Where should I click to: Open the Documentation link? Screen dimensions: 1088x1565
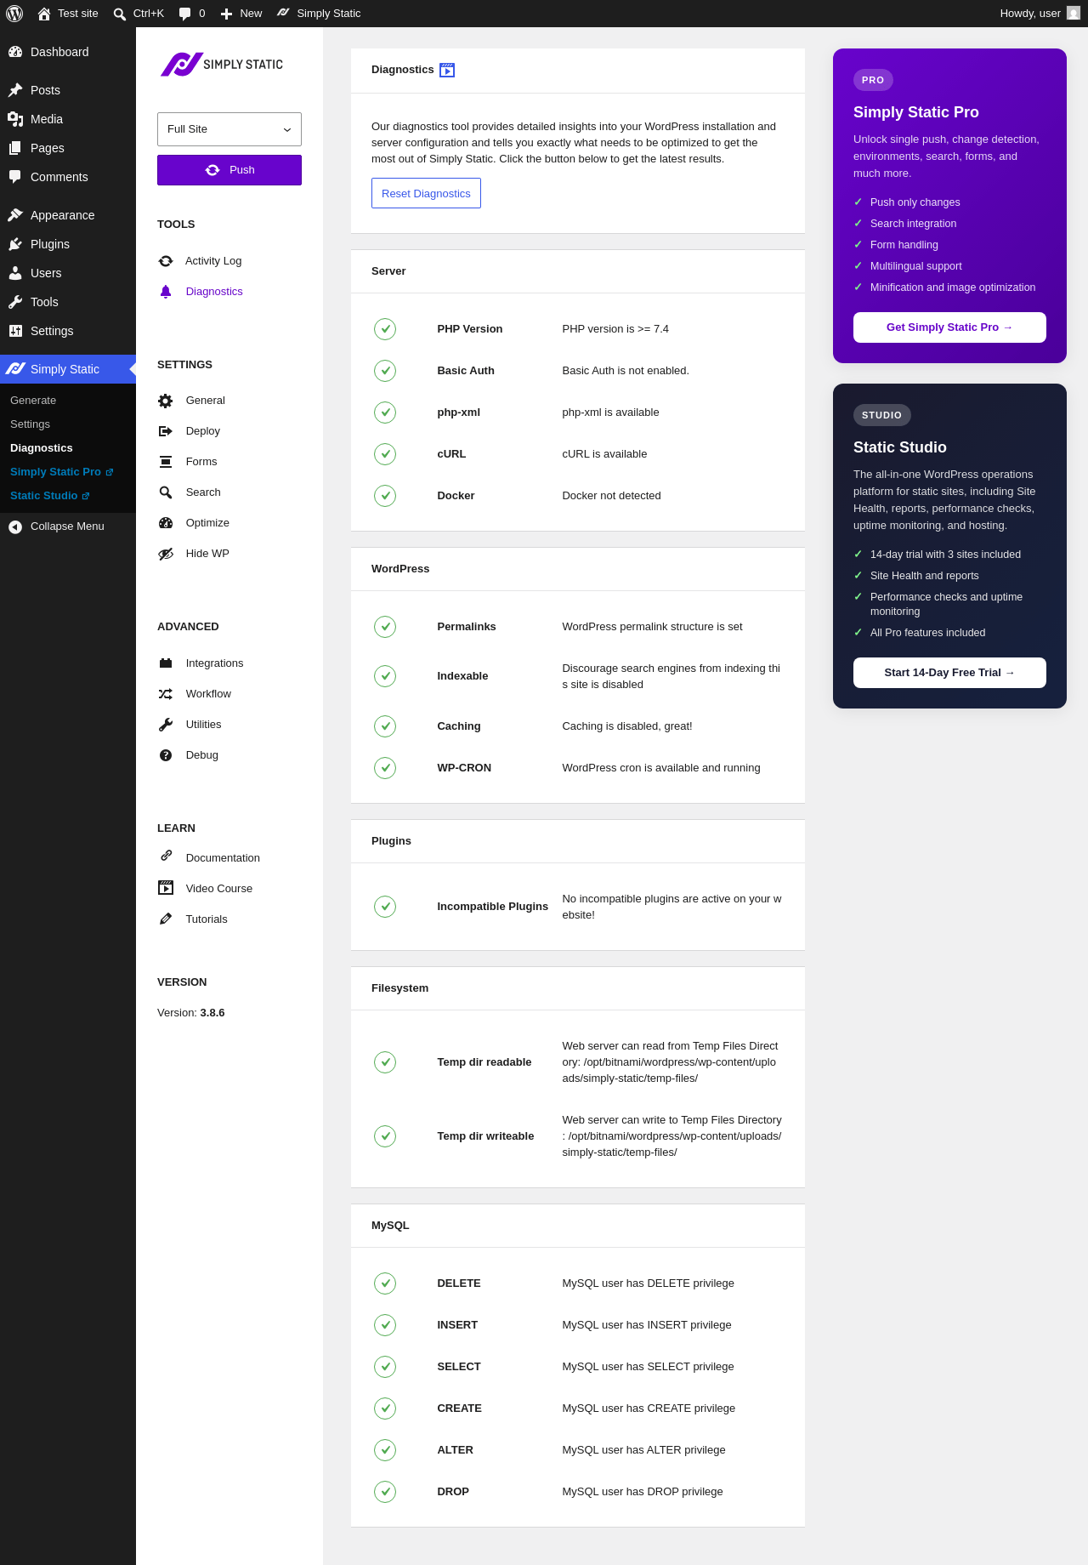tap(223, 858)
